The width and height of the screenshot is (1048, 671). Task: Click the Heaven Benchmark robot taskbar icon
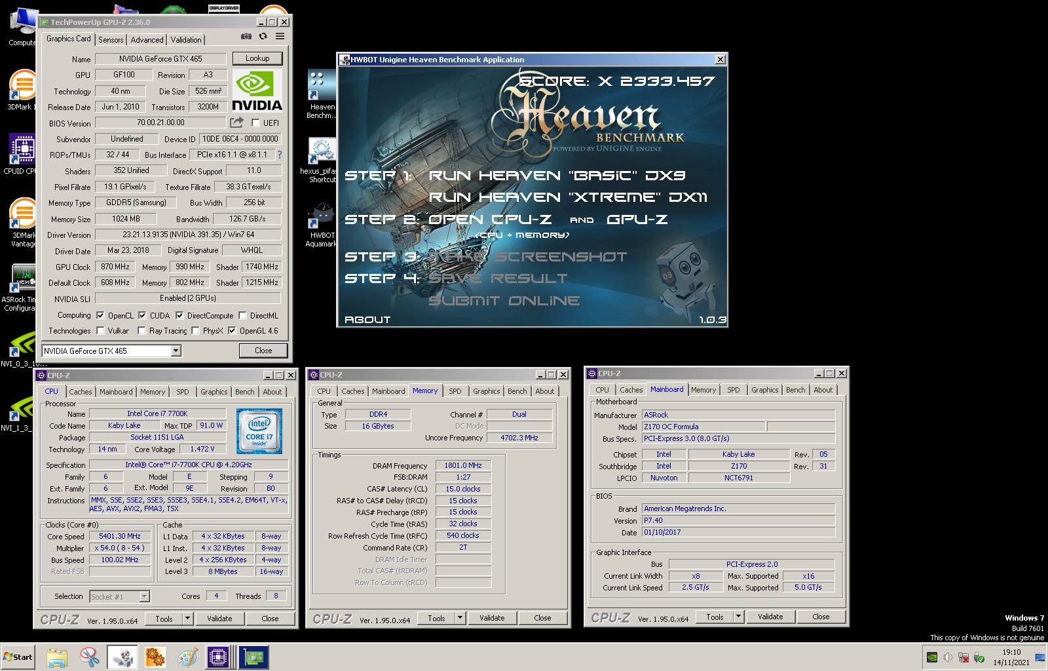(x=122, y=657)
